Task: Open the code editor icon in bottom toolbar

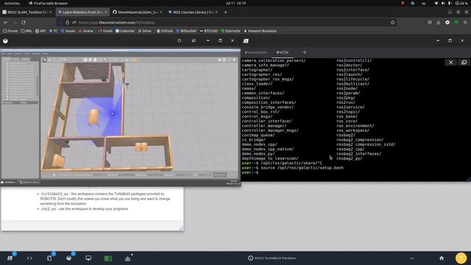Action: coord(29,258)
